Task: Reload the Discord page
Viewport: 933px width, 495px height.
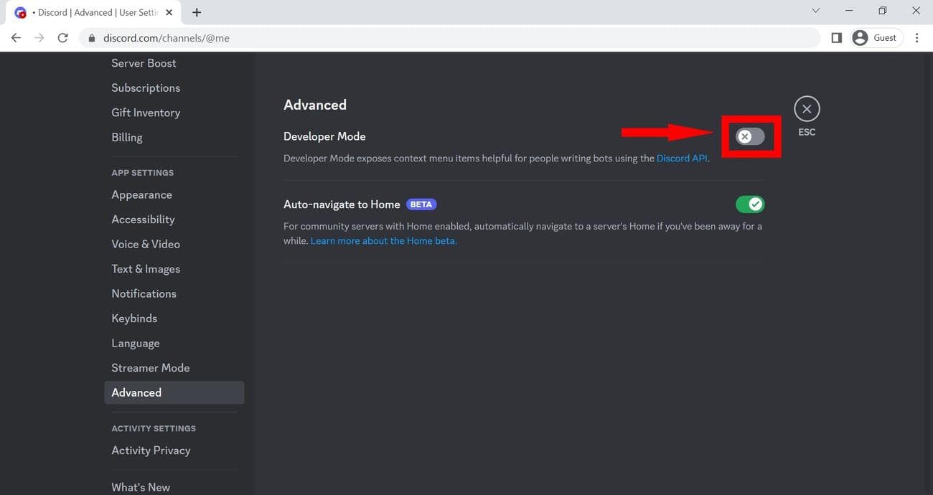Action: coord(62,38)
